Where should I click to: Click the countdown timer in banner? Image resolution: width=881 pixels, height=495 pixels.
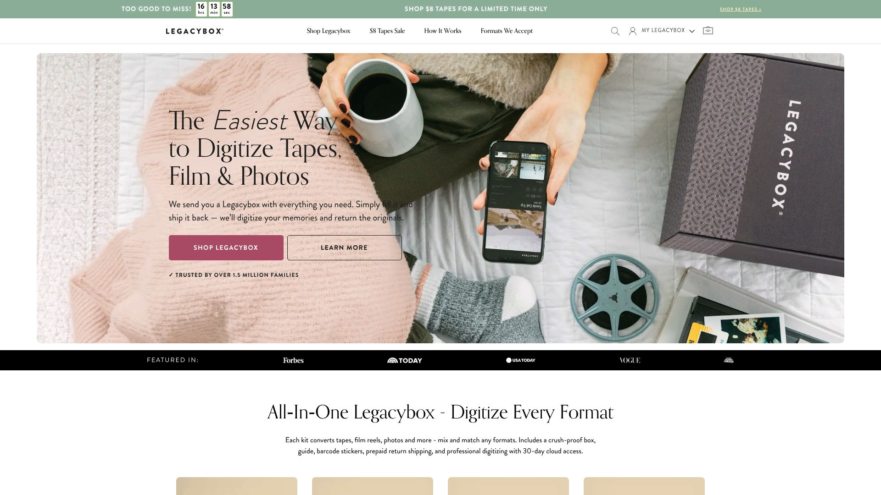pos(214,9)
